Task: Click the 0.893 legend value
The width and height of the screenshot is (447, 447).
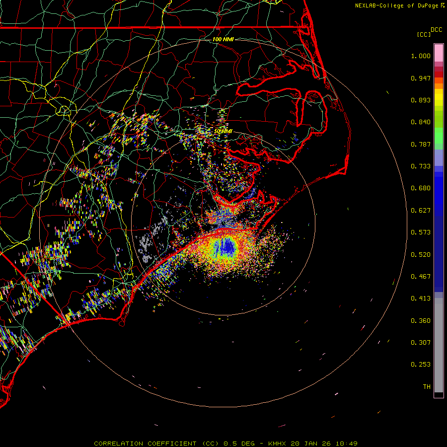Action: click(421, 100)
